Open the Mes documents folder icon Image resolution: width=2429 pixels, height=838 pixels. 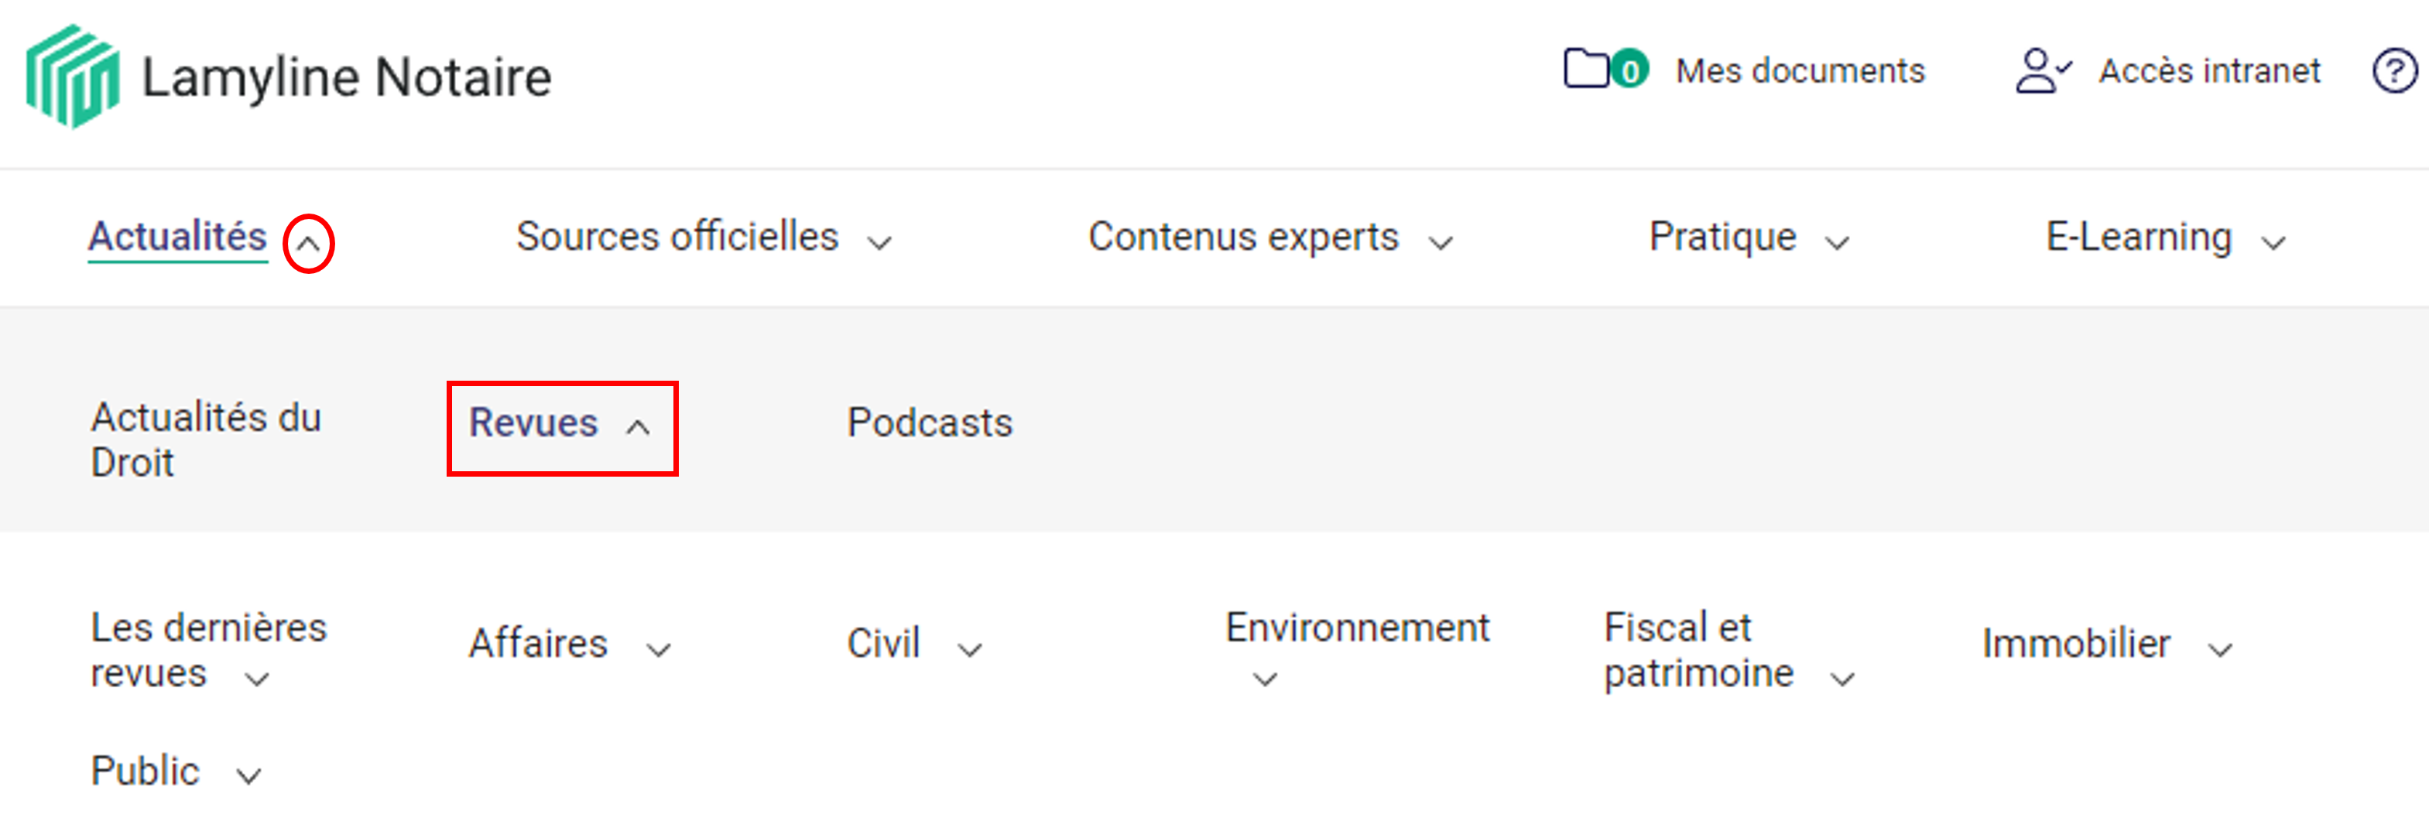point(1585,69)
